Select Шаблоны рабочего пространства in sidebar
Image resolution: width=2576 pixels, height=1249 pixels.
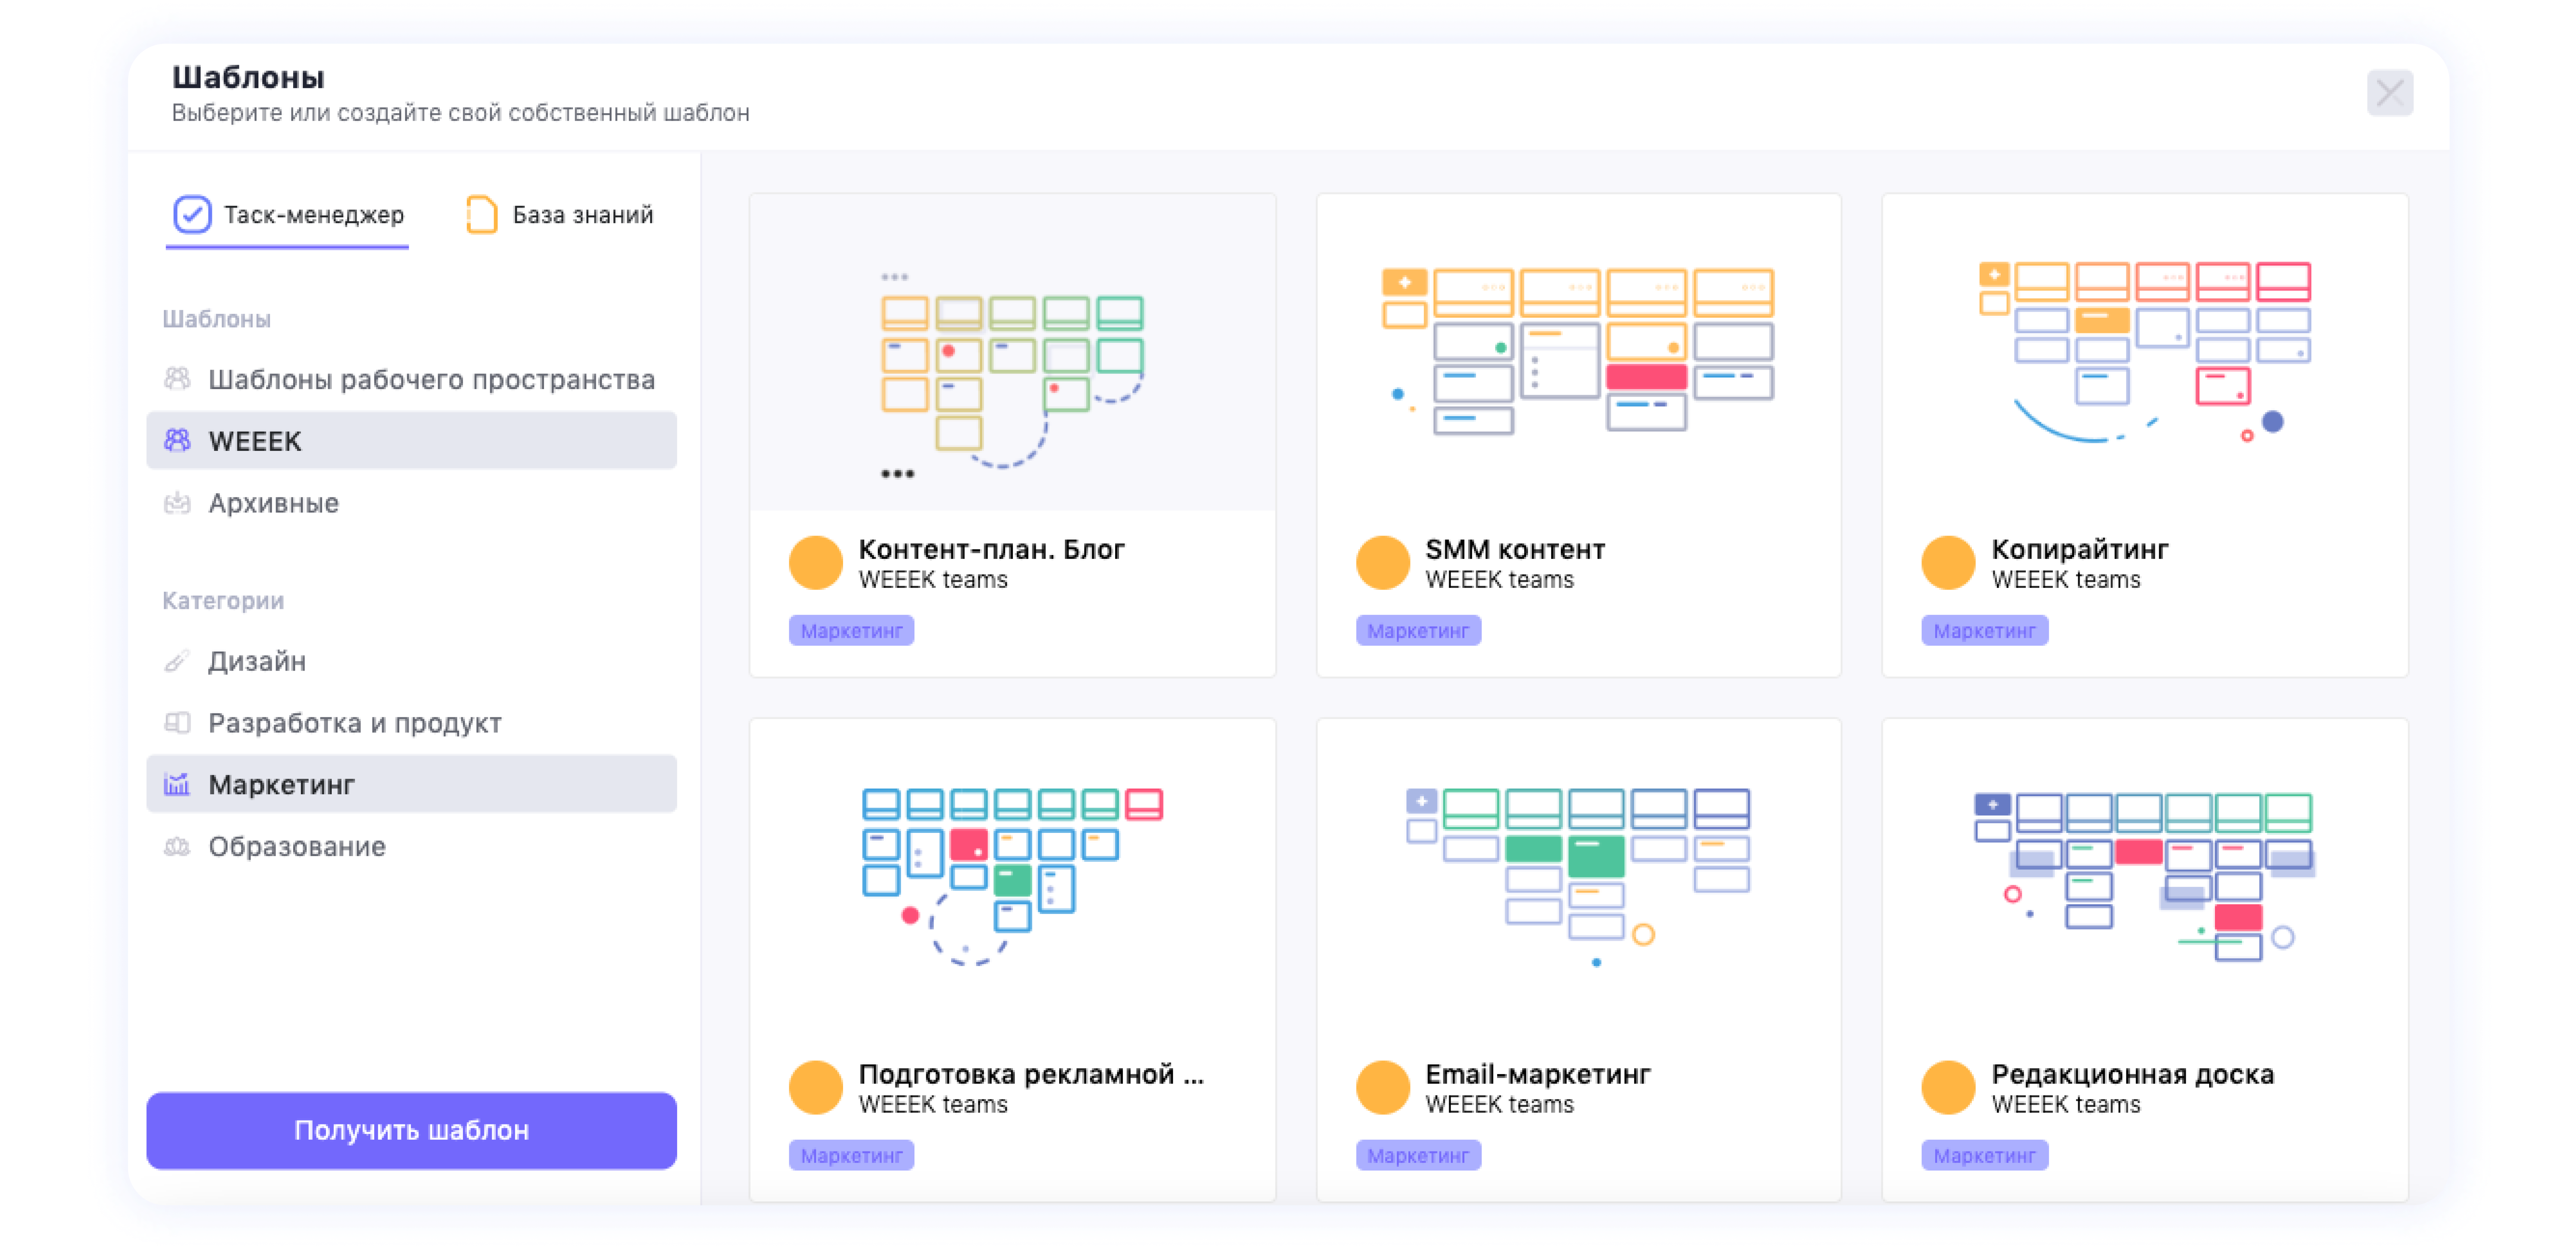point(431,379)
